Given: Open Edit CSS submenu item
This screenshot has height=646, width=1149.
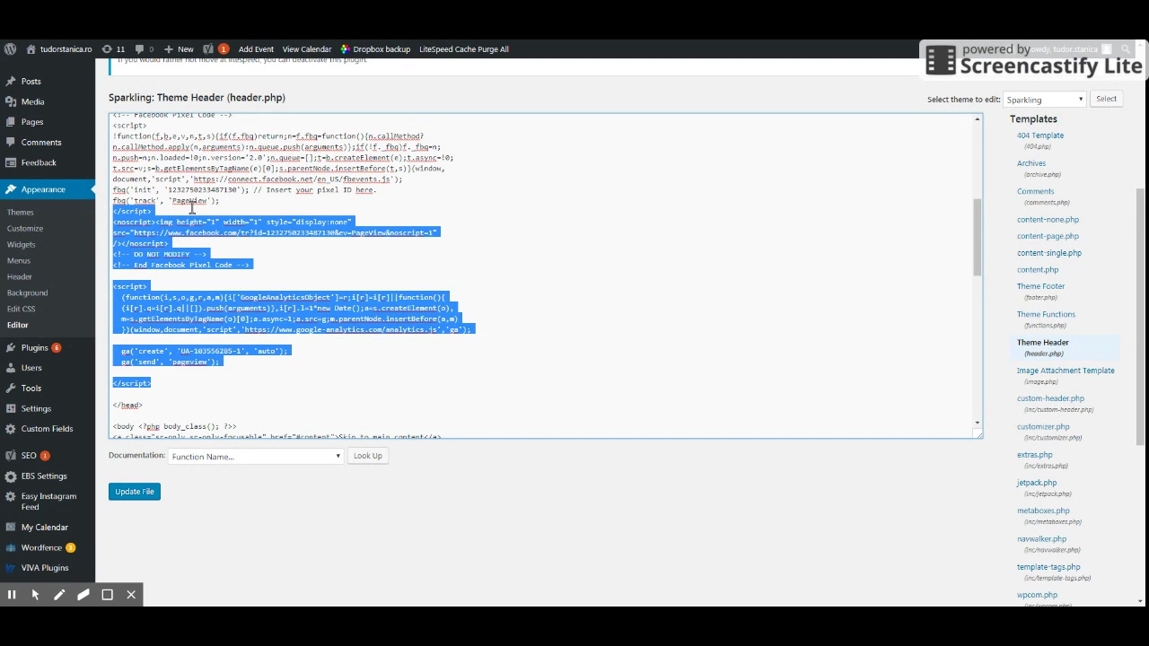Looking at the screenshot, I should (x=22, y=310).
